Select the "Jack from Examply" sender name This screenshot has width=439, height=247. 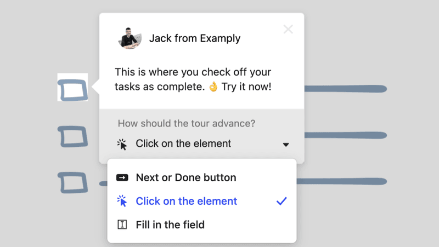194,38
